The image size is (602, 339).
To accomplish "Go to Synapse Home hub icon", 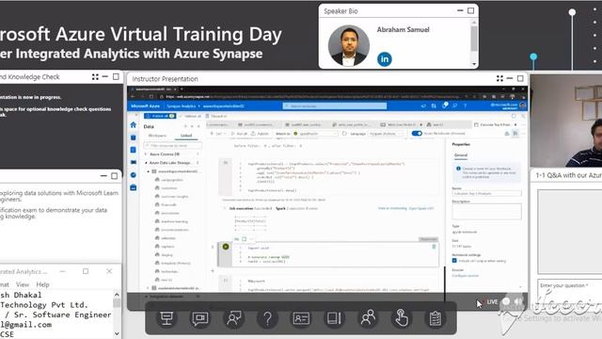I will 134,124.
